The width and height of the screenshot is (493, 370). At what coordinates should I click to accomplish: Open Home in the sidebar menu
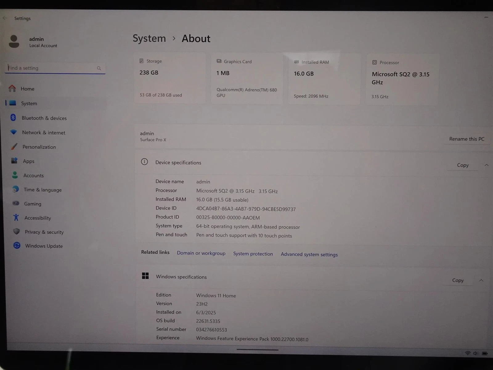point(55,88)
